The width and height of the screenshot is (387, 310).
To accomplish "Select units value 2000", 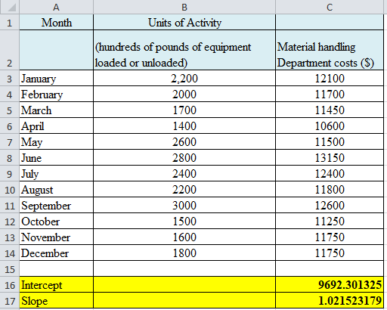I will [x=184, y=95].
